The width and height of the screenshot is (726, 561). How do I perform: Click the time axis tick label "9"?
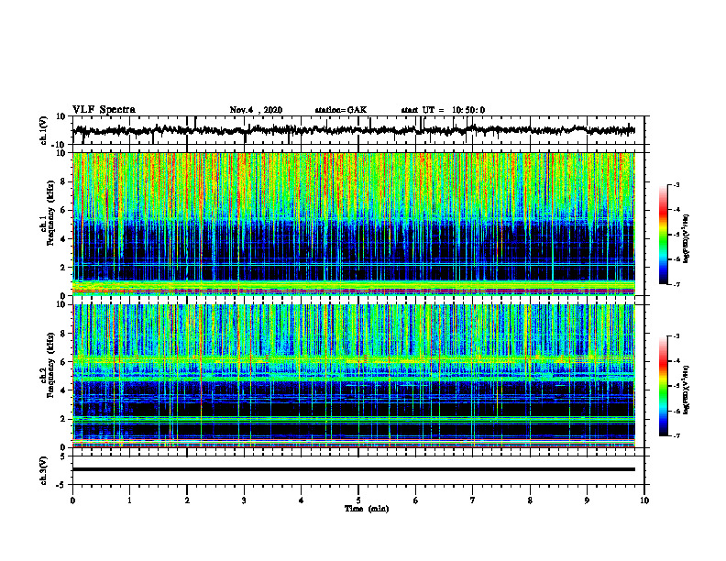[587, 500]
